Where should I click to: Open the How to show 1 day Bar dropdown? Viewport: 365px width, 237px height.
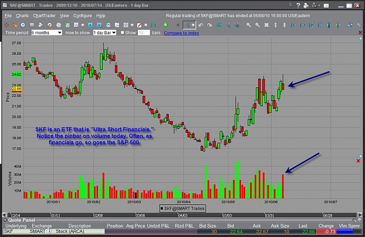tap(105, 33)
